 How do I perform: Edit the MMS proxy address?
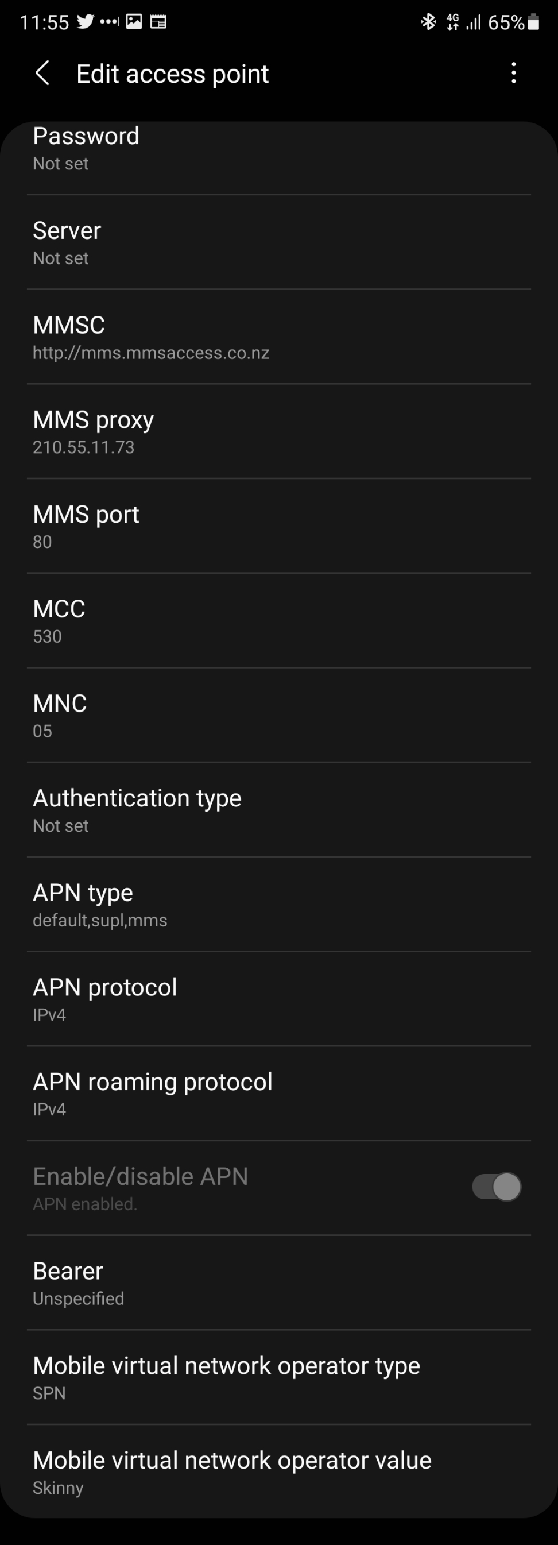278,432
